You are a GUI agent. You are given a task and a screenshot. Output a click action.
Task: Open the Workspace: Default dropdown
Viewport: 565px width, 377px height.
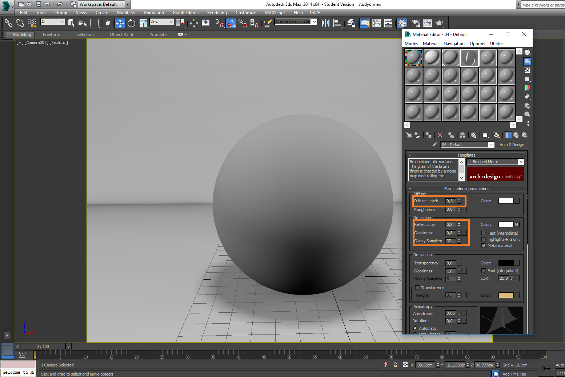click(101, 4)
